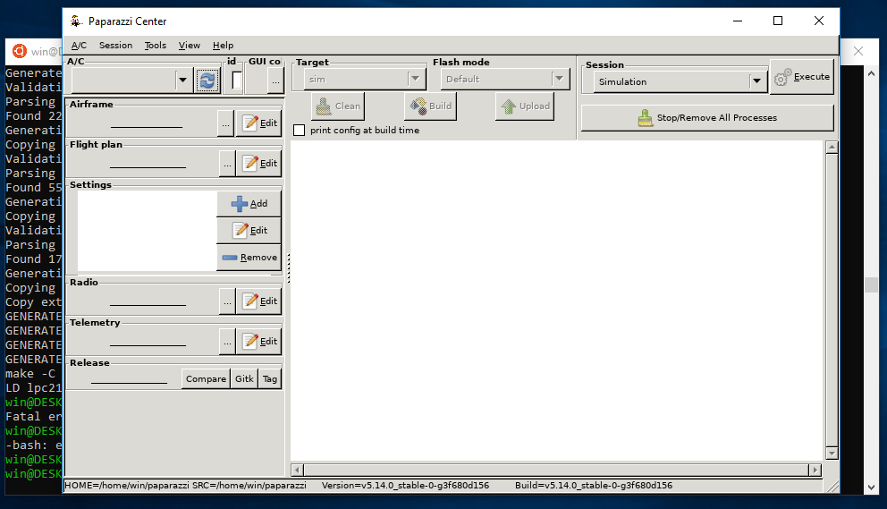The width and height of the screenshot is (887, 509).
Task: Click the Airframe Edit pencil button
Action: click(258, 123)
